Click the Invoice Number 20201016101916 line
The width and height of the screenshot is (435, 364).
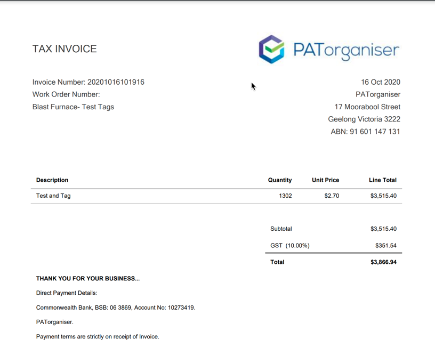[x=88, y=82]
